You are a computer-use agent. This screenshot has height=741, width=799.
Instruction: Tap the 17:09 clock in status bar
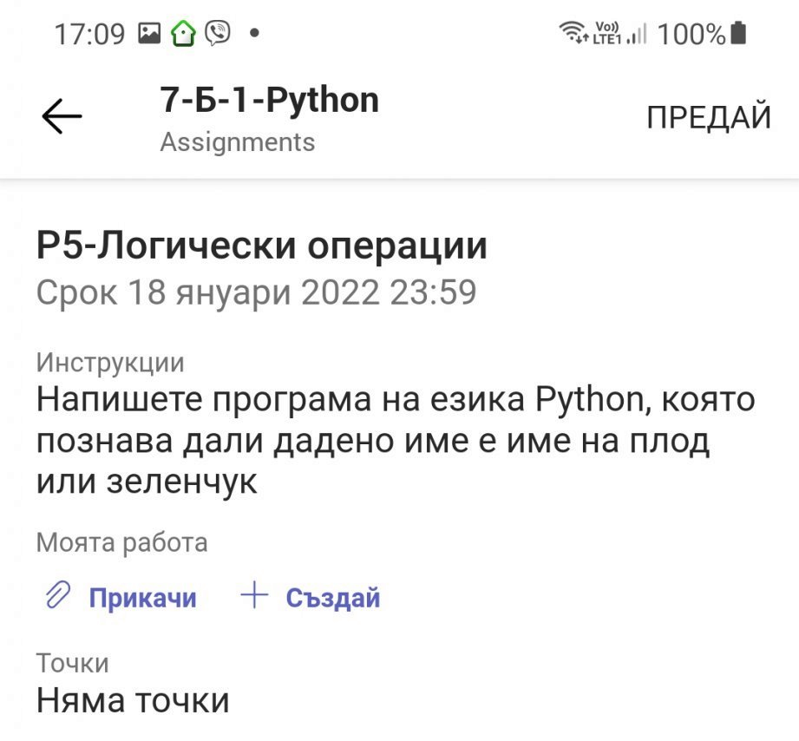tap(89, 34)
